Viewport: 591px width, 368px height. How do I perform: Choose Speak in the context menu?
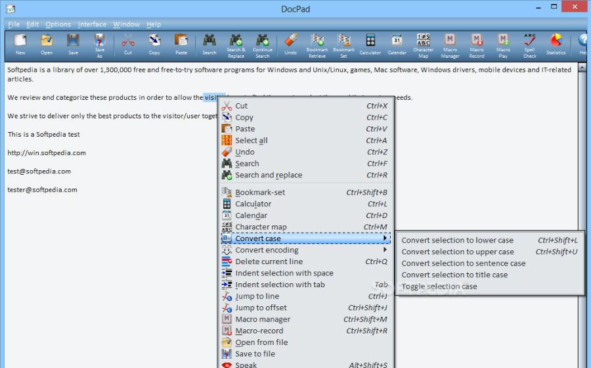[305, 364]
